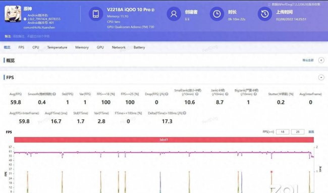Click help icon next to SmallJank
This screenshot has height=193, width=328.
click(x=197, y=94)
